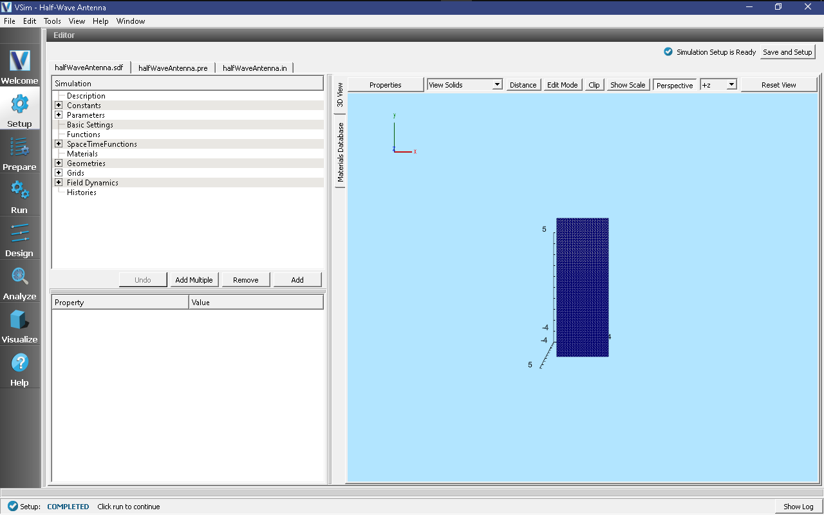Click the blue antenna grid solid
This screenshot has width=824, height=515.
point(583,287)
